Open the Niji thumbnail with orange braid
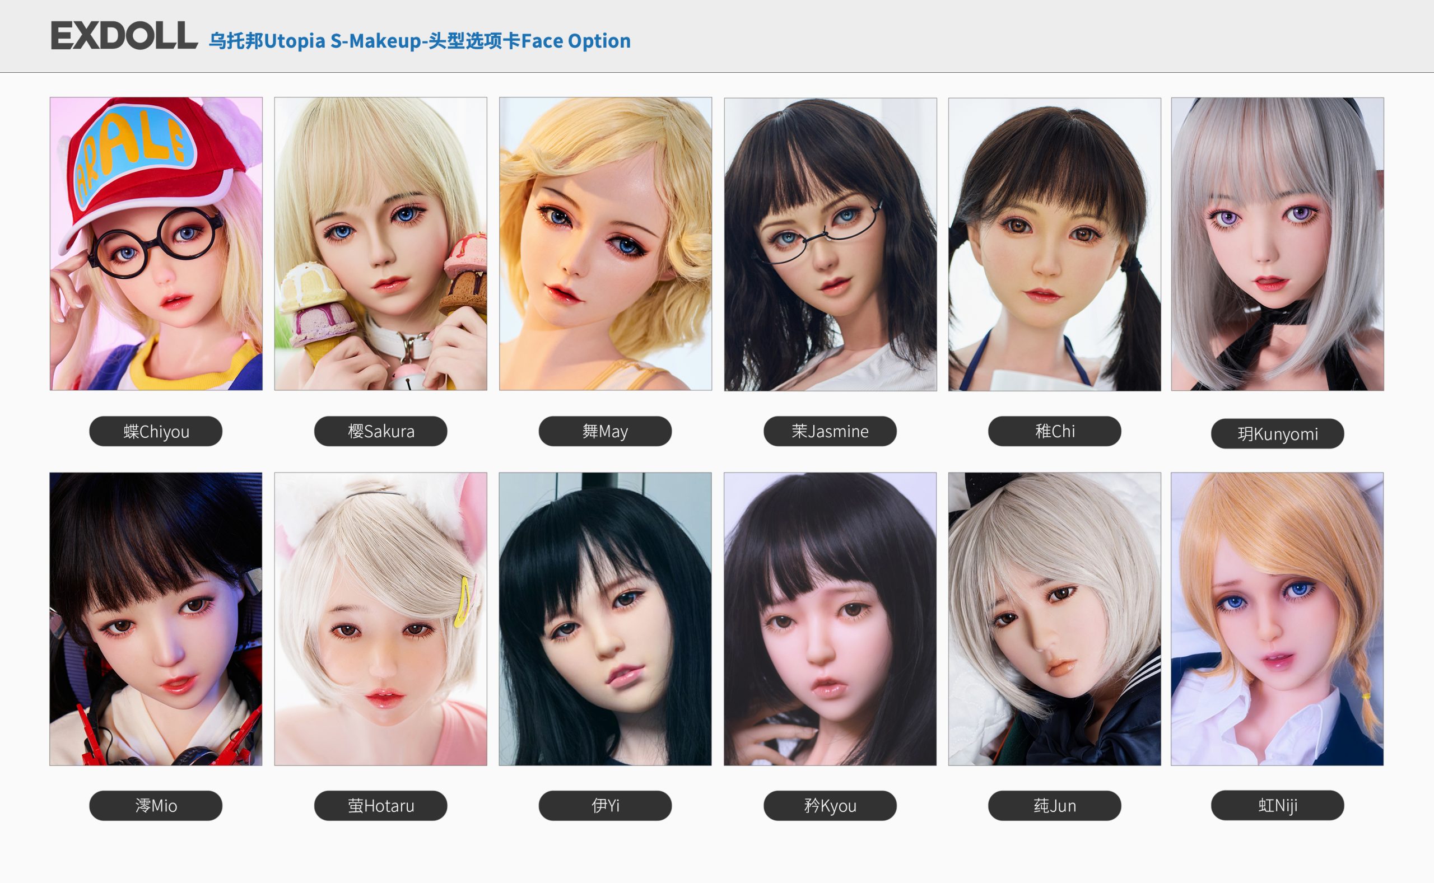Screen dimensions: 1434x883 tap(1277, 619)
